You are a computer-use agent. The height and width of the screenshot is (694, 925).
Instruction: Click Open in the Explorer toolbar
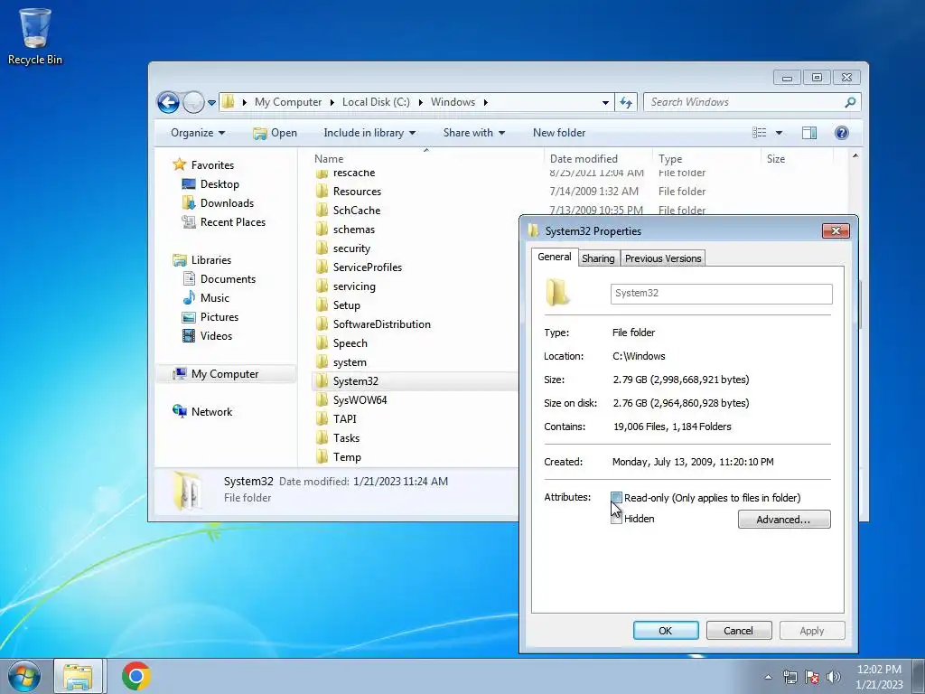click(x=275, y=133)
